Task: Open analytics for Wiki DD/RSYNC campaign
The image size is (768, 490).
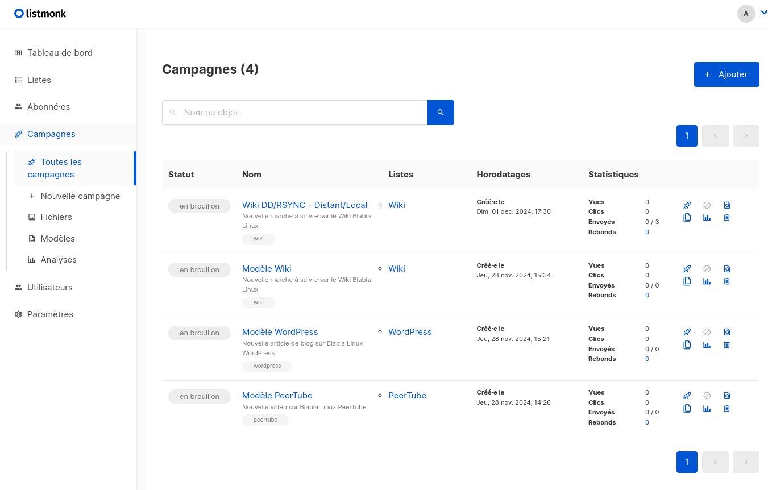Action: [x=707, y=218]
